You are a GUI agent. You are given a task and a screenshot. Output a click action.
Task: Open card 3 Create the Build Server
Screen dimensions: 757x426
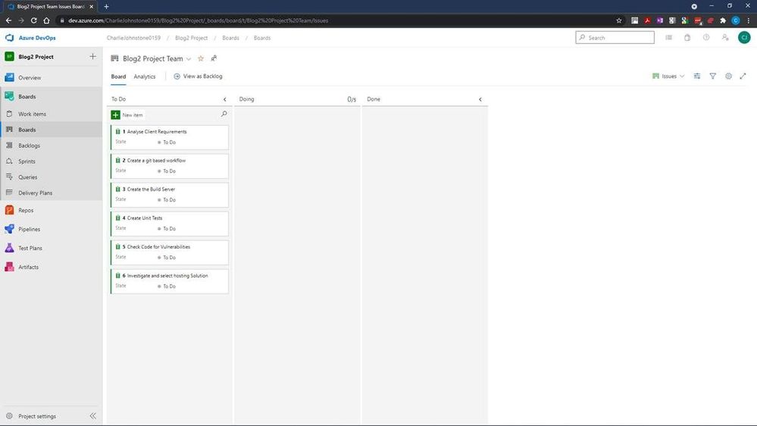tap(151, 190)
